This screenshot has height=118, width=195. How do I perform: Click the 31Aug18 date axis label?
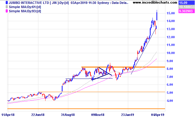click(x=68, y=115)
